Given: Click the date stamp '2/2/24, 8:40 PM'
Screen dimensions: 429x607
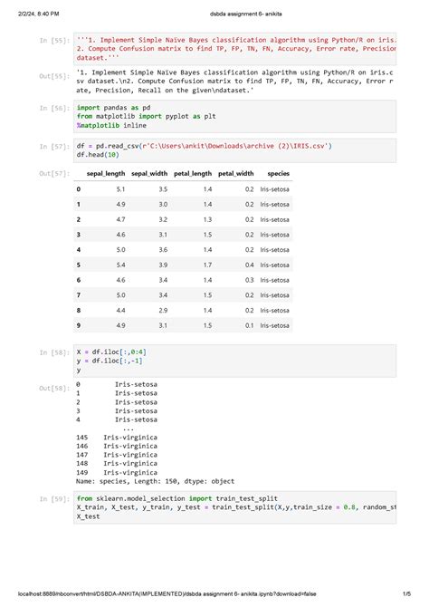Looking at the screenshot, I should (x=38, y=14).
